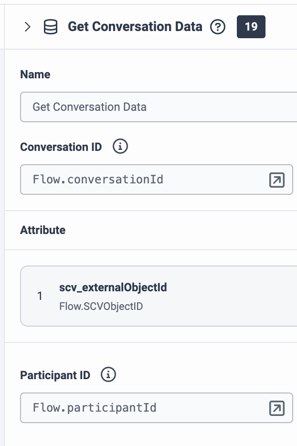The height and width of the screenshot is (446, 297).
Task: Click the Get Conversation Data header title
Action: click(x=135, y=27)
